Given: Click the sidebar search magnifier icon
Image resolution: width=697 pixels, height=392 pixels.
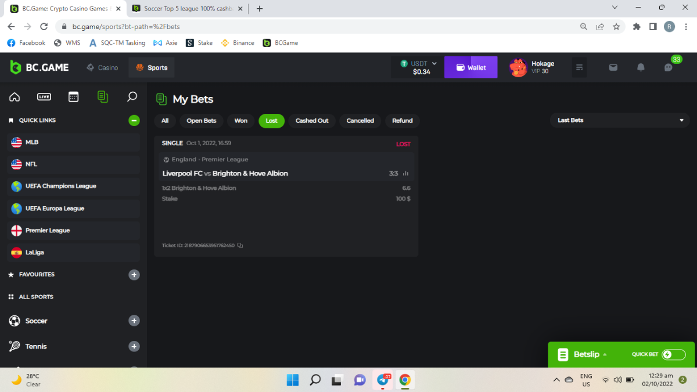Looking at the screenshot, I should (132, 97).
